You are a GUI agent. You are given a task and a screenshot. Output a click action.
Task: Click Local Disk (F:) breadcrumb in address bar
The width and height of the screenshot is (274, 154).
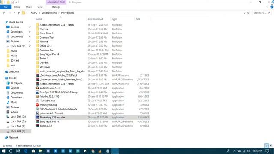49,13
